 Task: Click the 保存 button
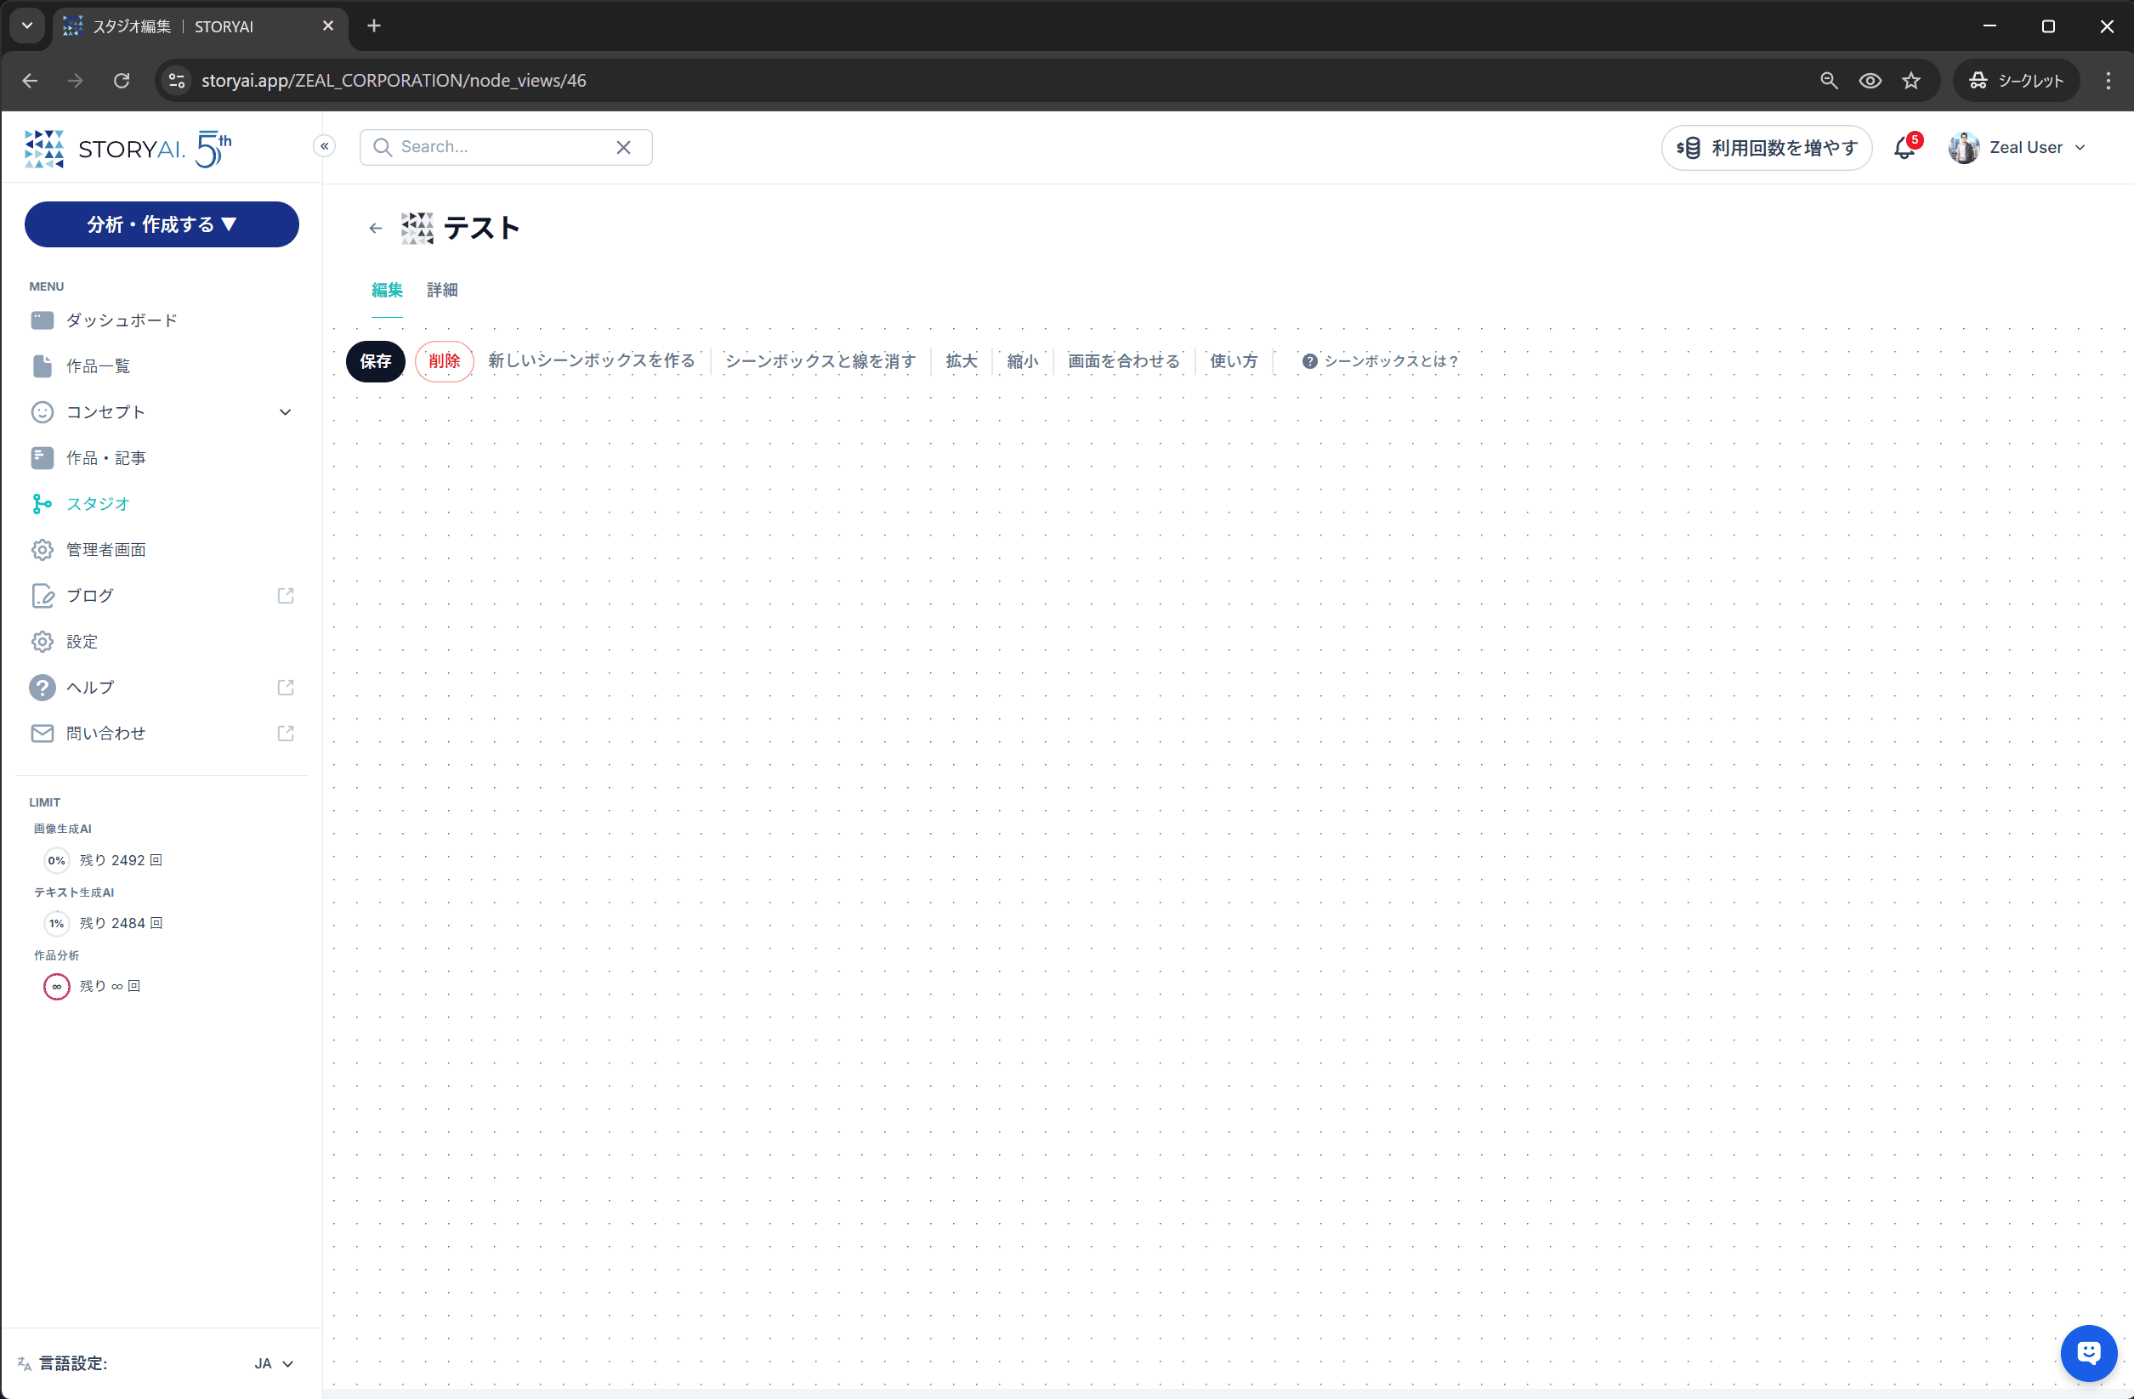[376, 361]
